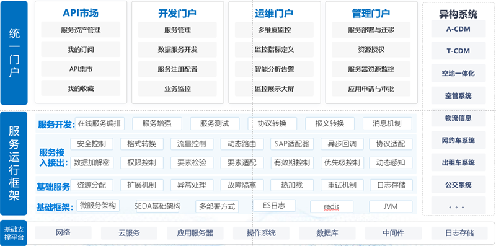The image size is (496, 246).
Task: Click 故障隔离 box
Action: (242, 185)
